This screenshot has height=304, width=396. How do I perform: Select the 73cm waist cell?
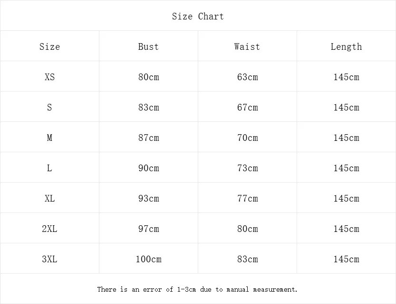pos(247,168)
